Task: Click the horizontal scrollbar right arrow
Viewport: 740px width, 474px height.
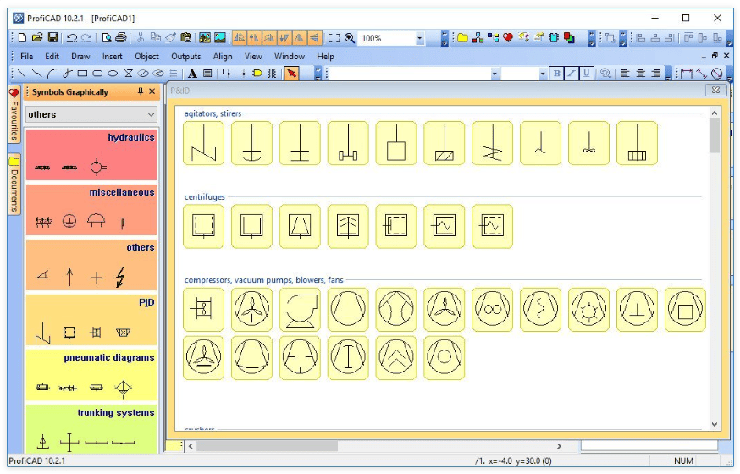Action: 560,446
